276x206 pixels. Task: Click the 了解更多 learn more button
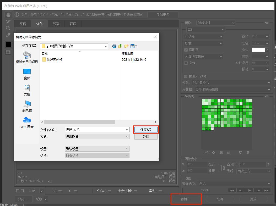pyautogui.click(x=163, y=15)
